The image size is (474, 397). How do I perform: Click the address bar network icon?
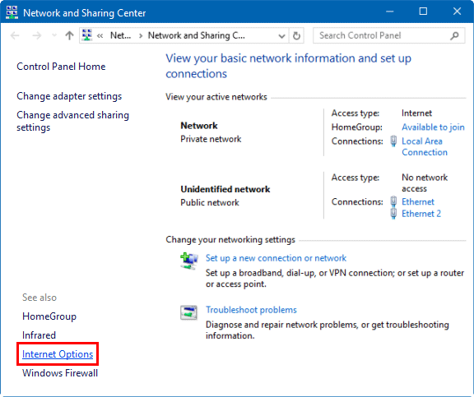87,35
